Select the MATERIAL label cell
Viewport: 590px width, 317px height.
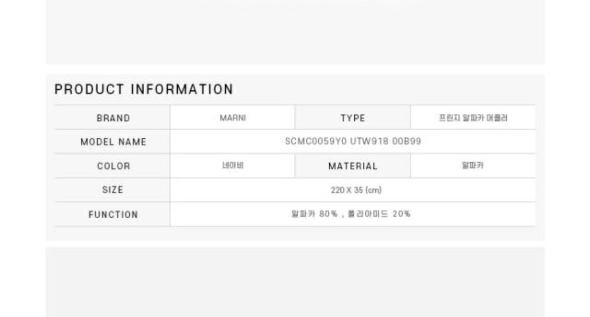pos(353,166)
